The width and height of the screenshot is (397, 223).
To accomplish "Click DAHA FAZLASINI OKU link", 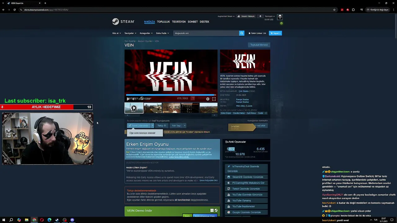I will click(x=208, y=180).
